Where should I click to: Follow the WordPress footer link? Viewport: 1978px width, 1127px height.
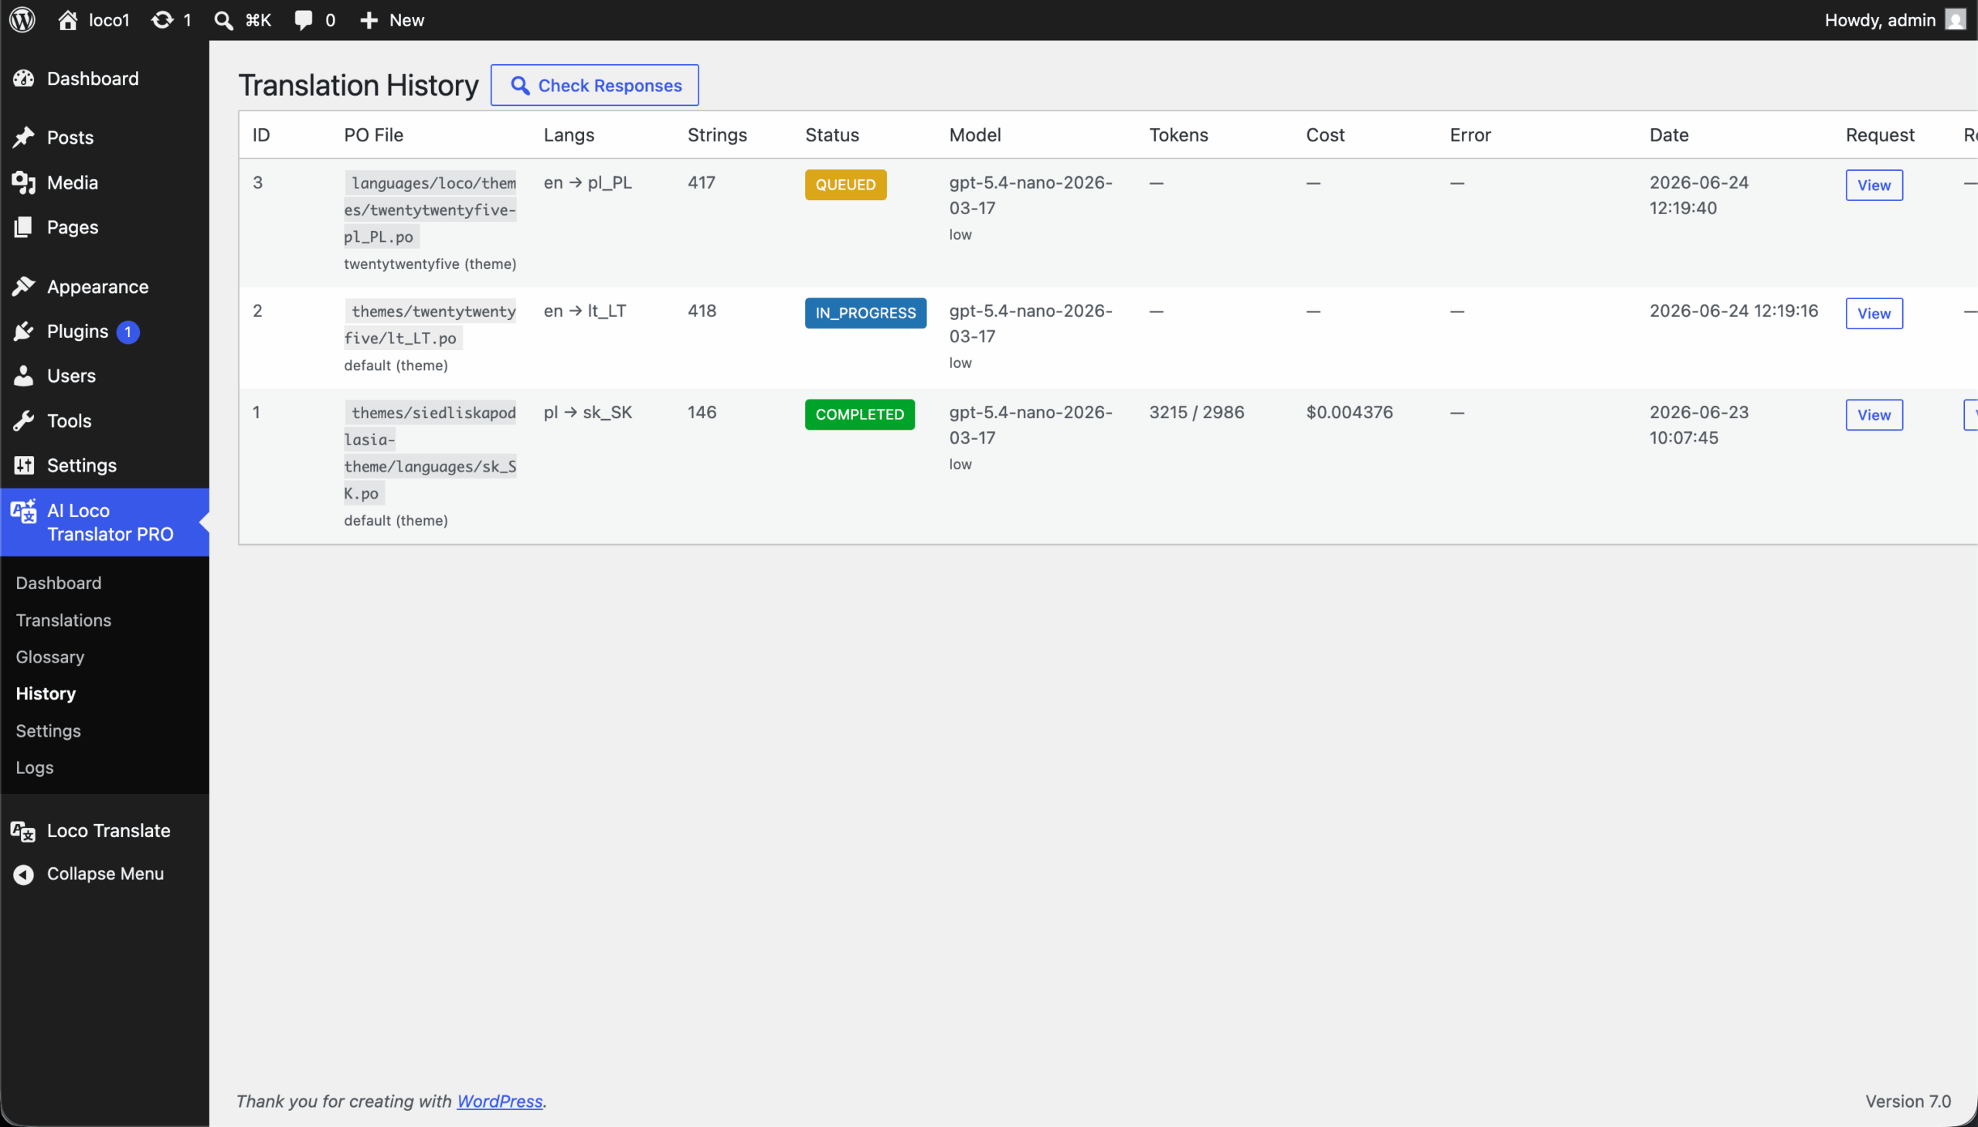pos(500,1101)
